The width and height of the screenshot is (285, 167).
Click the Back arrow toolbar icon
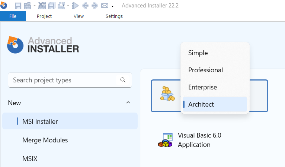point(85,6)
